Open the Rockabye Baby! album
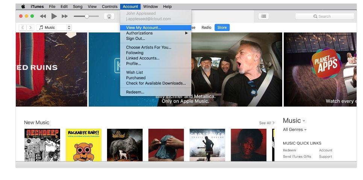363x180 pixels. point(83,145)
